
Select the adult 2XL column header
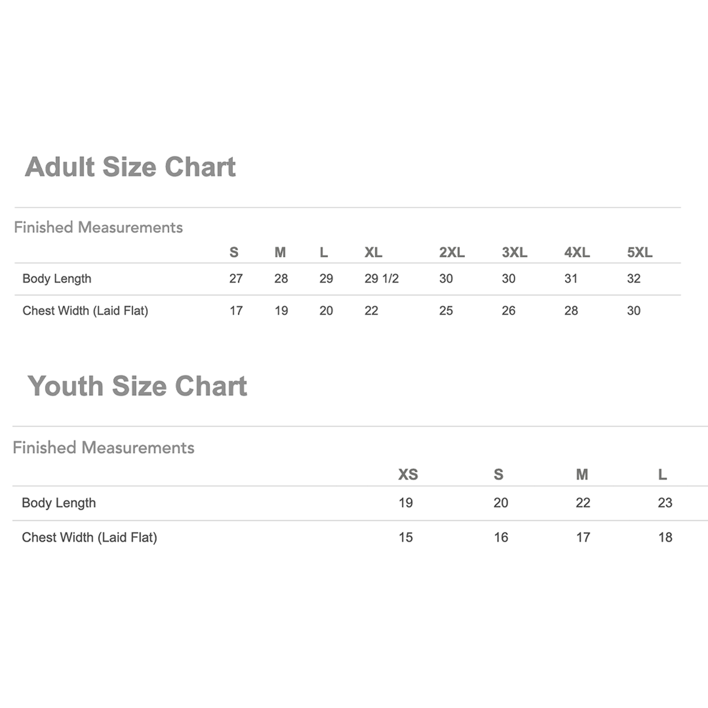point(451,252)
